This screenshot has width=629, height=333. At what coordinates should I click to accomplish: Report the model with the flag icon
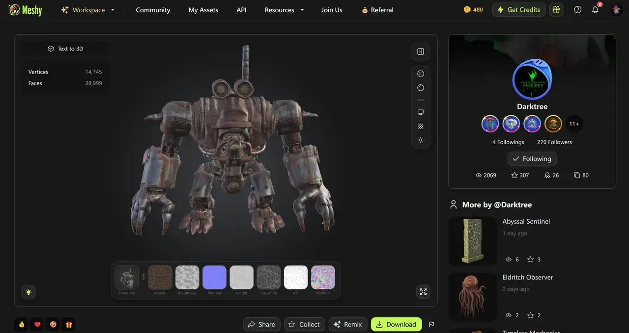click(431, 324)
